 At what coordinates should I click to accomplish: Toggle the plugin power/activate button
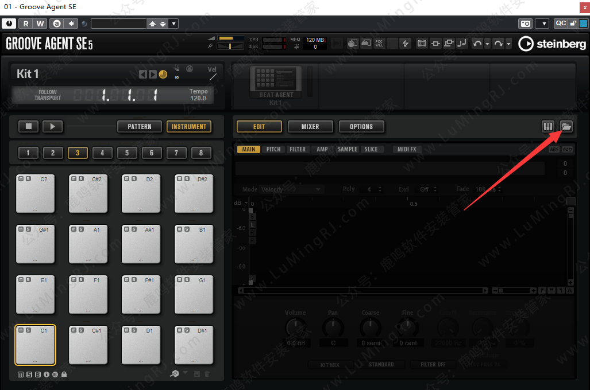click(9, 24)
